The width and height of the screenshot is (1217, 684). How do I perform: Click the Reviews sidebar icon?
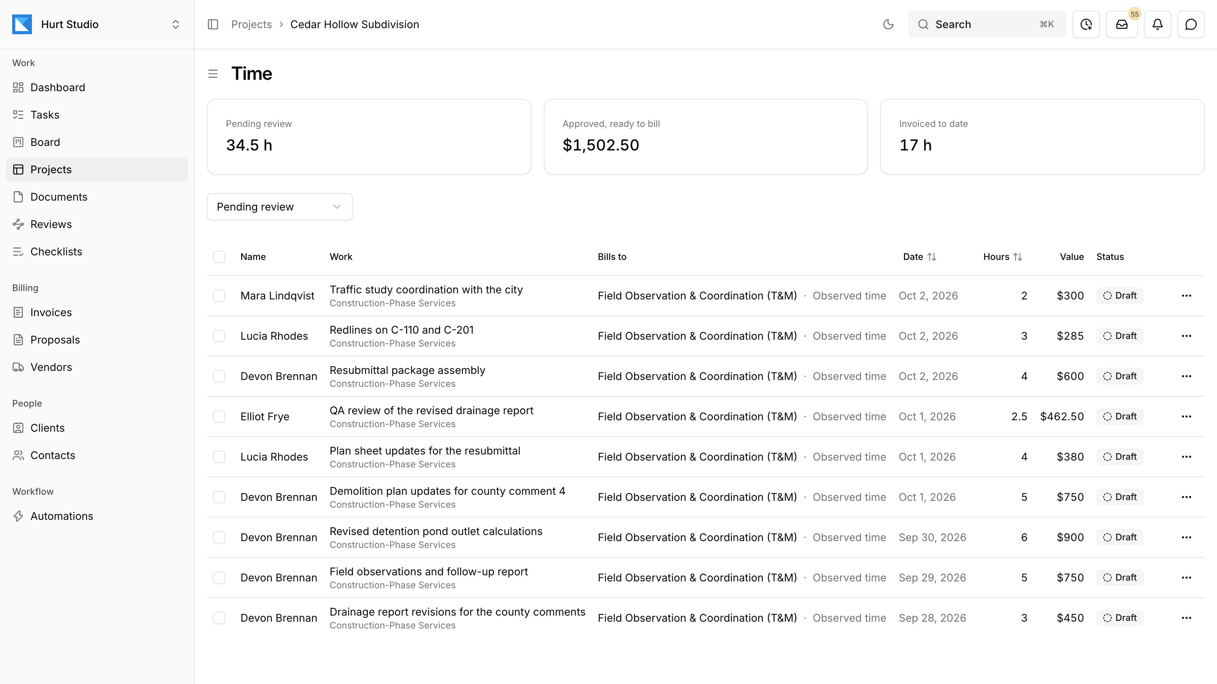coord(18,224)
